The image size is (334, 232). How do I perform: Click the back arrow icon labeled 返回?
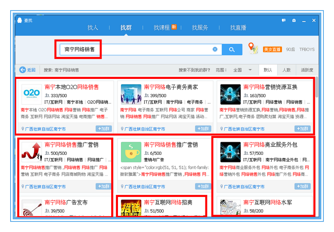pyautogui.click(x=22, y=70)
